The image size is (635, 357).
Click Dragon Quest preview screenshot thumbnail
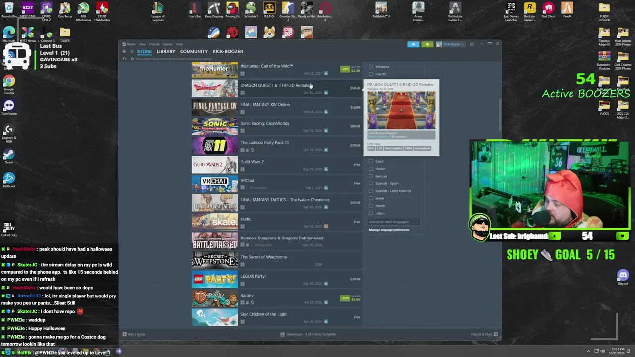click(401, 110)
